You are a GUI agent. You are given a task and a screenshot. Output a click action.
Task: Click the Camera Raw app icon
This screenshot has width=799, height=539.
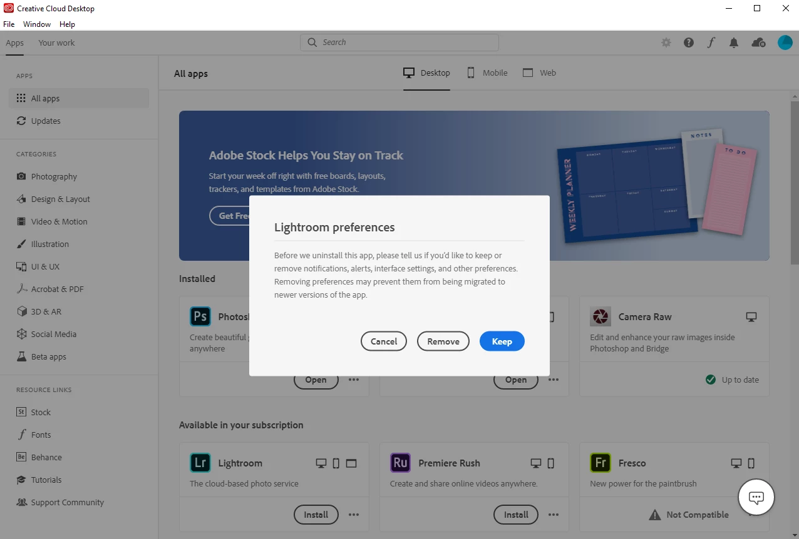point(601,316)
